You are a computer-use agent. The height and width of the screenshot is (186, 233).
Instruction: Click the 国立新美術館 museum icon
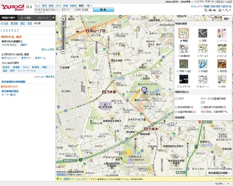tap(105, 104)
